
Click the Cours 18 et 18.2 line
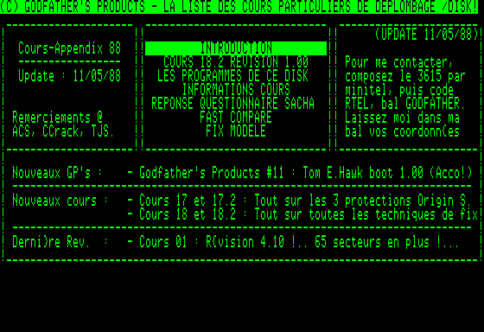tap(302, 214)
